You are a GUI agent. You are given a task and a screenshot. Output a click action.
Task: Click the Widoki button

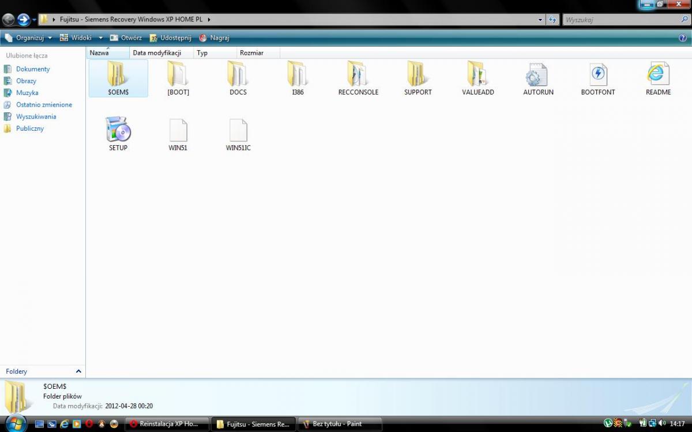[76, 38]
